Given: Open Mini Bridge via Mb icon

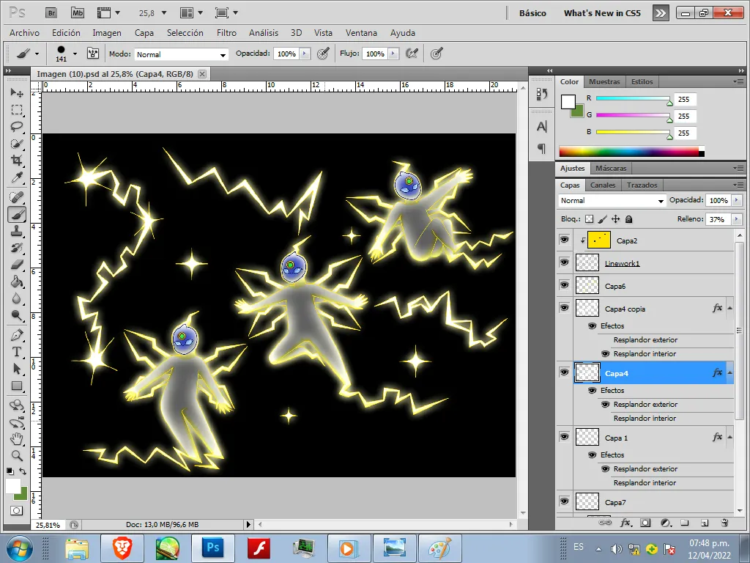Looking at the screenshot, I should [x=78, y=13].
